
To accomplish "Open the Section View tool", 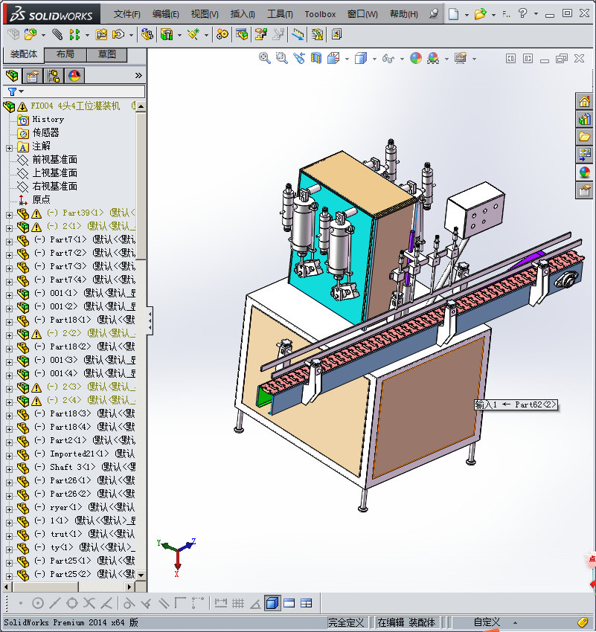I will click(x=316, y=59).
